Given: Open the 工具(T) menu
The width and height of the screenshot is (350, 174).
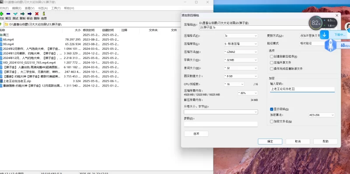Looking at the screenshot, I should tap(56, 8).
